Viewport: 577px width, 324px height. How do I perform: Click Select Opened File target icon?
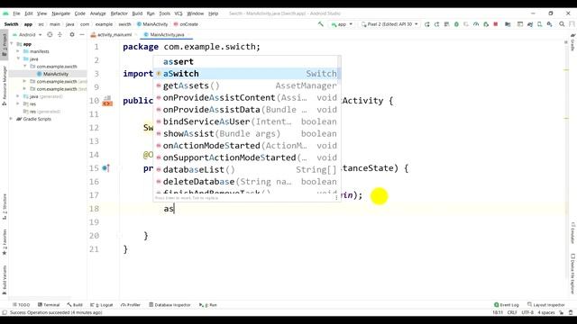(x=50, y=34)
